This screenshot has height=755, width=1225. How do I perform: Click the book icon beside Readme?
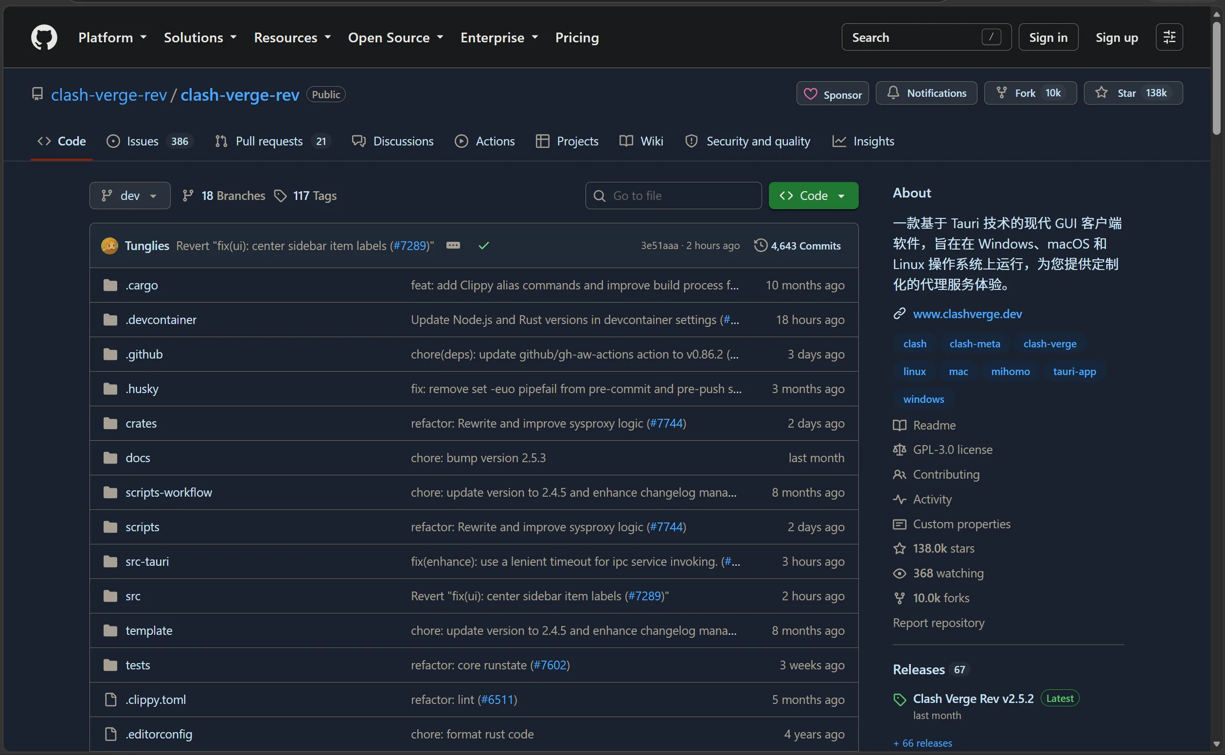[x=900, y=426]
